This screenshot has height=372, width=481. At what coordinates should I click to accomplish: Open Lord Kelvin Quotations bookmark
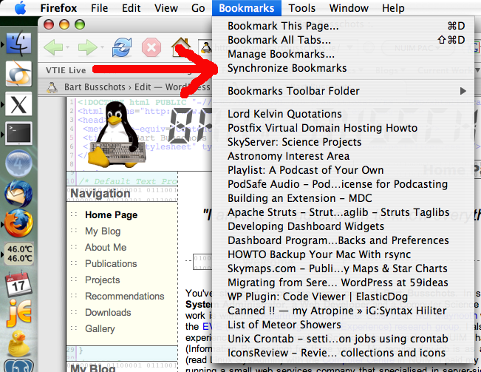[x=344, y=114]
